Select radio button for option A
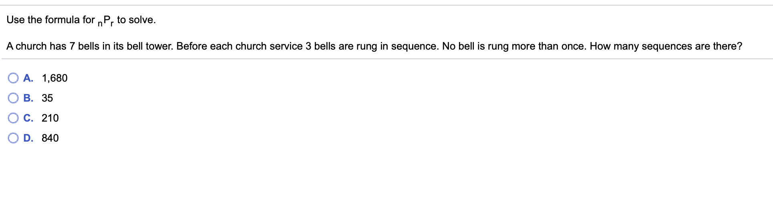The image size is (773, 200). click(x=13, y=78)
